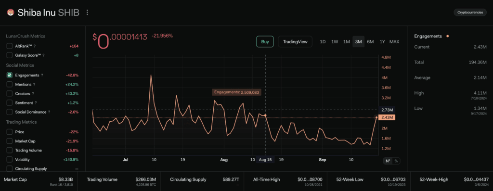Viewport: 493px width, 191px height.
Task: Select the 1M time range
Action: coord(347,41)
